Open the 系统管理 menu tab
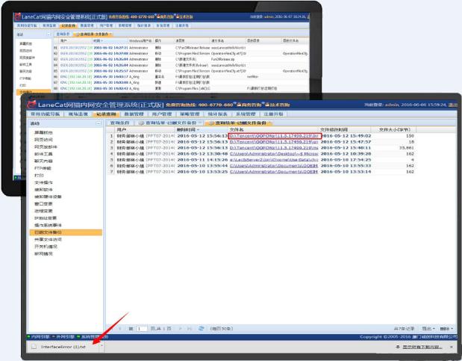 tap(246, 114)
